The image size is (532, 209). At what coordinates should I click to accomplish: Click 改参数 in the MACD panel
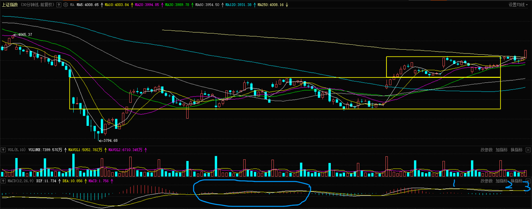(x=486, y=181)
